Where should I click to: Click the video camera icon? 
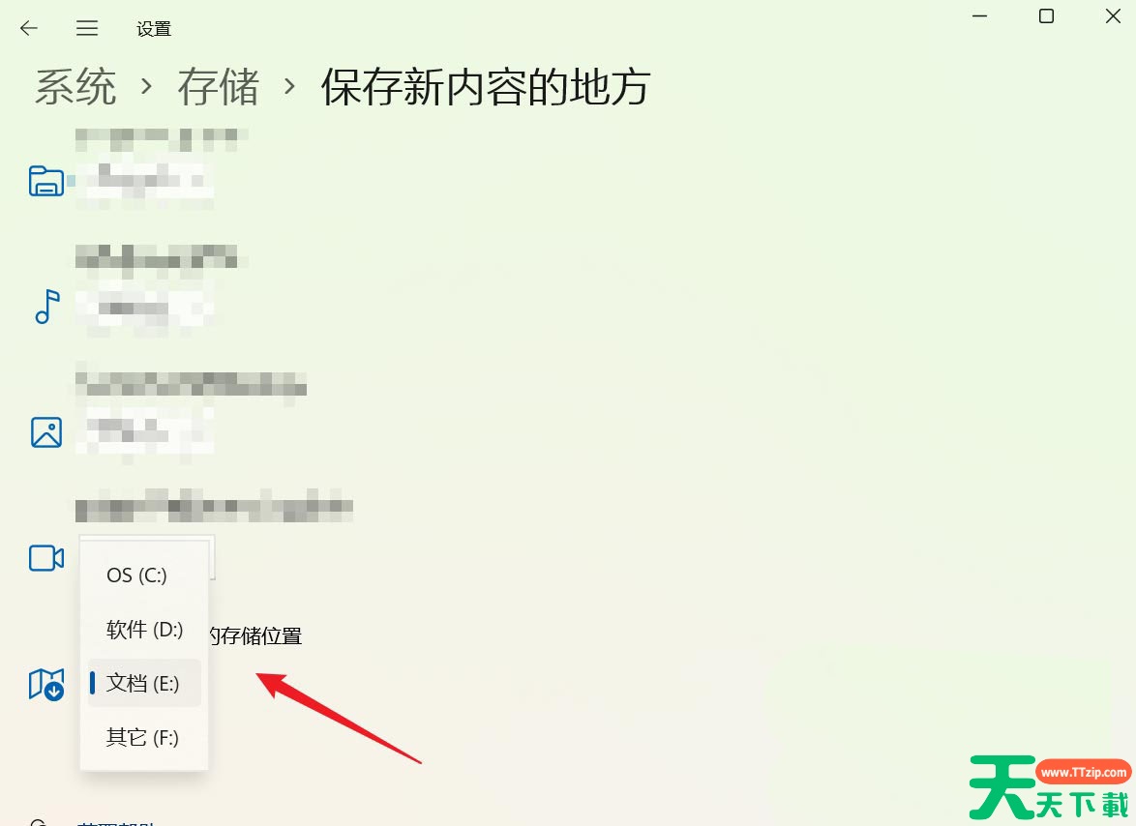tap(46, 558)
